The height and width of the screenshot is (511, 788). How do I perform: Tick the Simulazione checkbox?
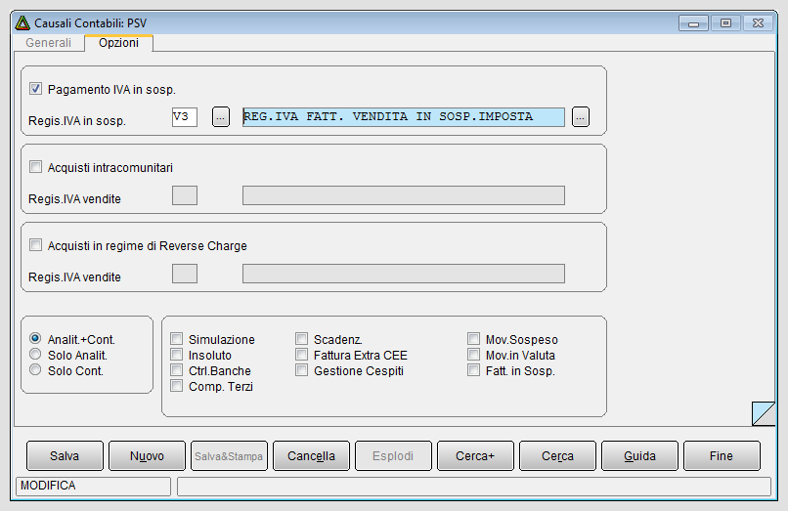click(176, 339)
